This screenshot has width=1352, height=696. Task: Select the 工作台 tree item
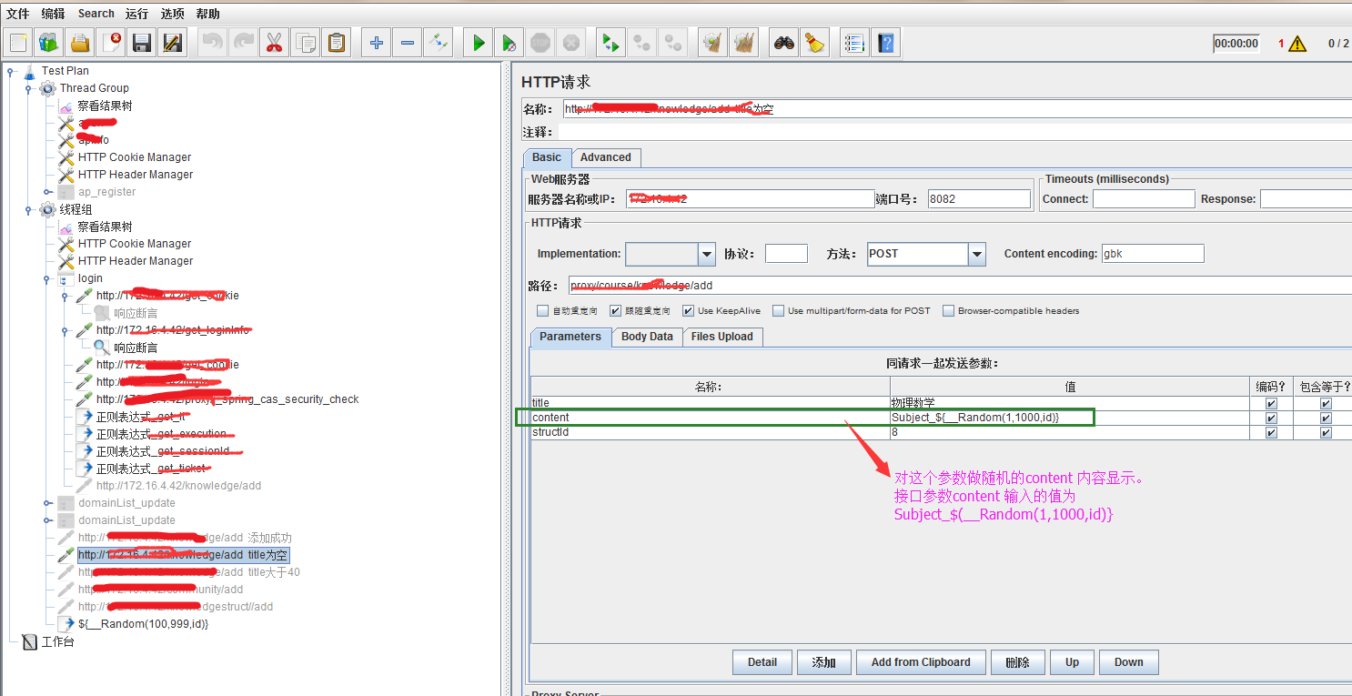click(57, 641)
